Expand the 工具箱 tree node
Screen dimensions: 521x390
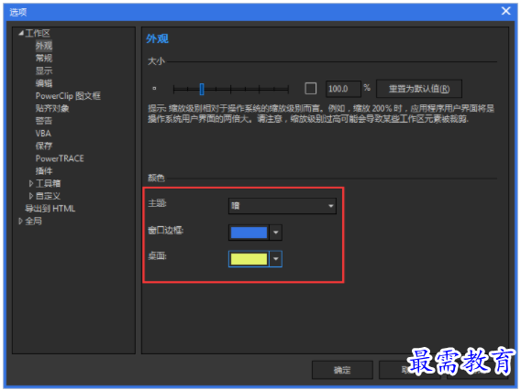(31, 183)
